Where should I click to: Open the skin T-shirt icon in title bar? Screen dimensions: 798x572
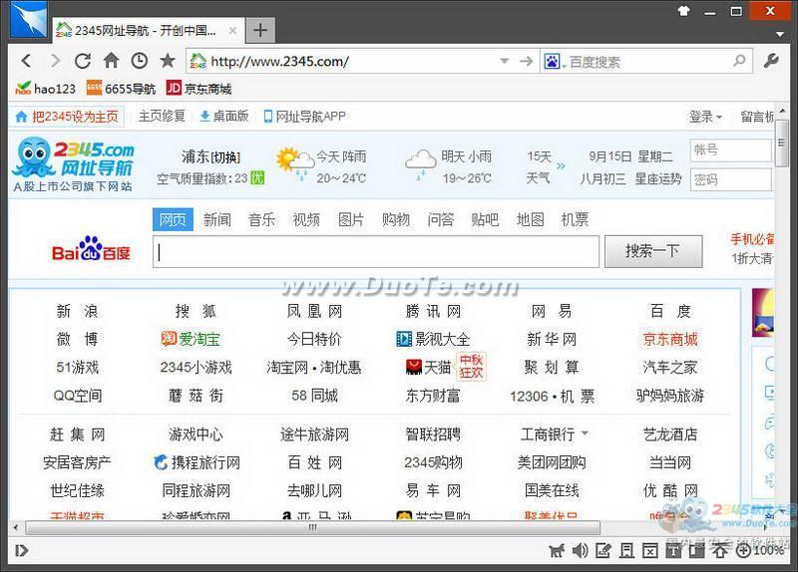pos(684,11)
